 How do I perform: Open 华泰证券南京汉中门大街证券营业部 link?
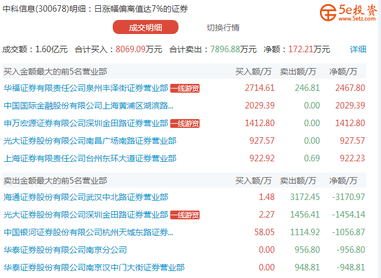pos(94,267)
